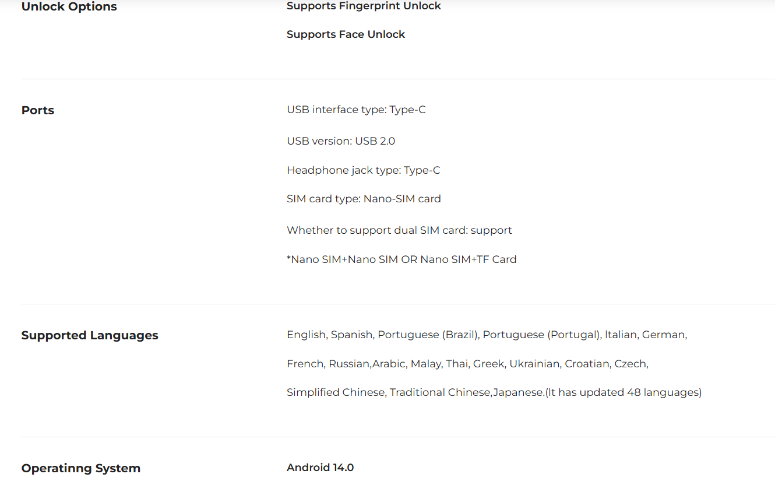Click Headphone jack type: Type-C text
This screenshot has height=488, width=775.
[x=364, y=170]
